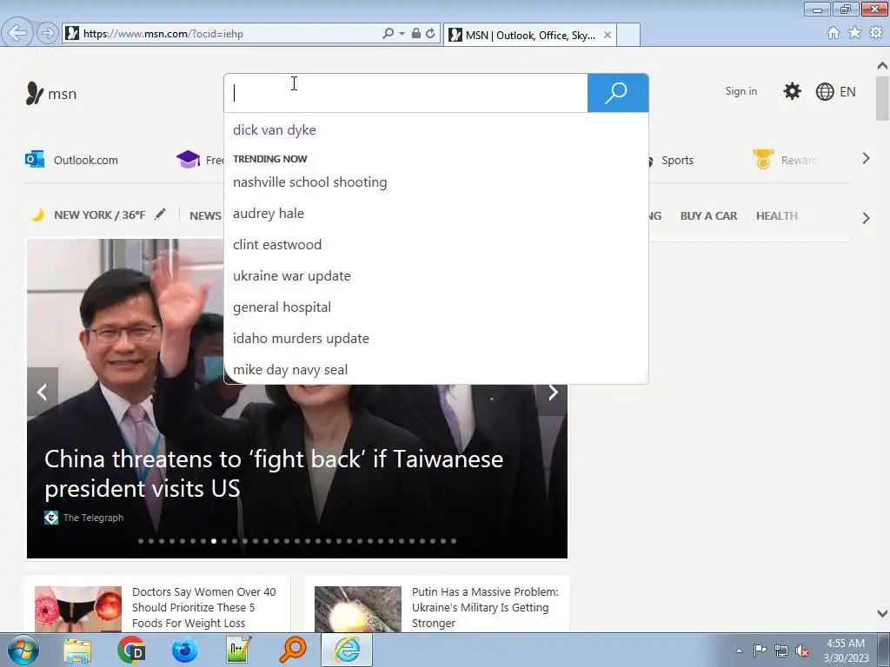Select the MSN browser tab

(529, 35)
